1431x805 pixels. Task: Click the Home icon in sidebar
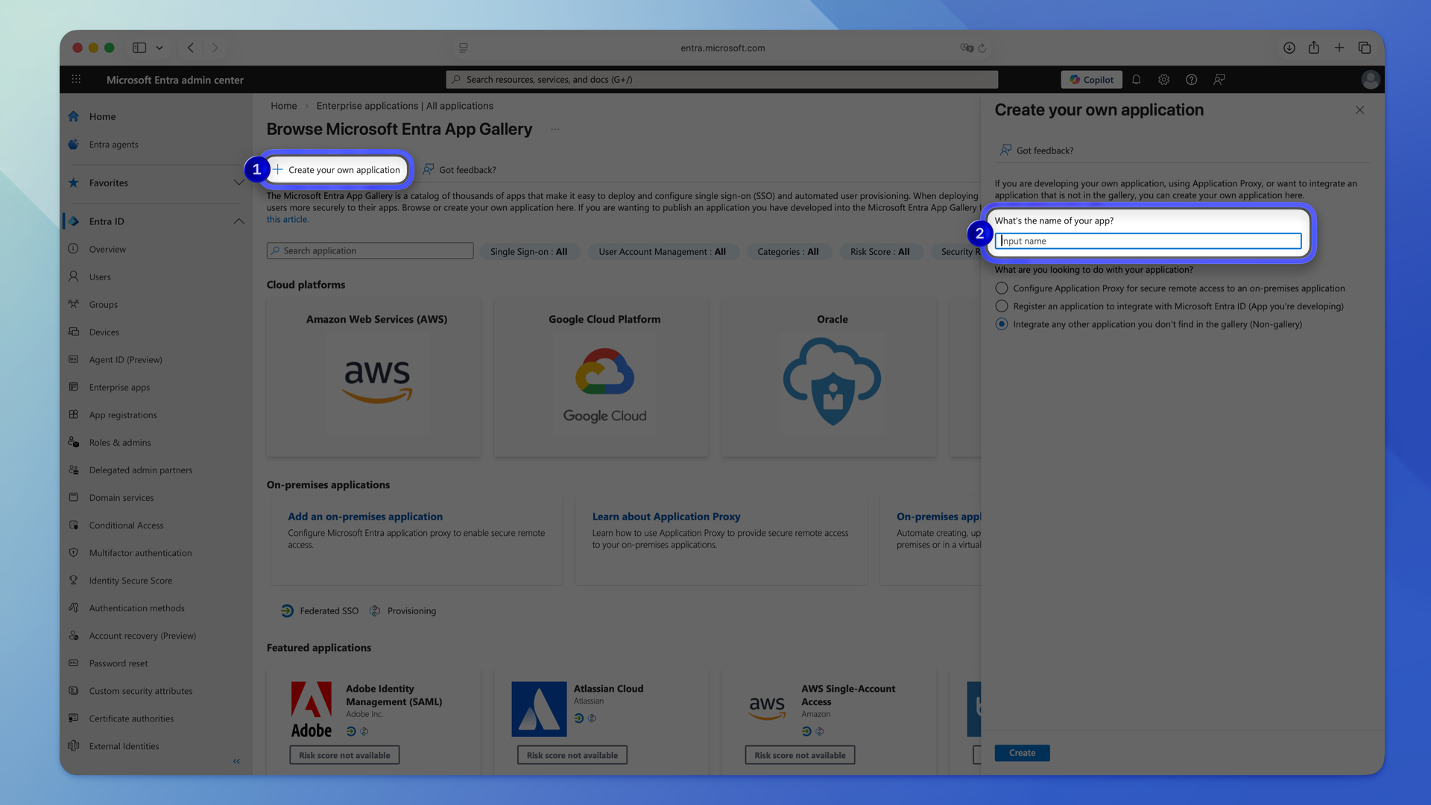[73, 116]
